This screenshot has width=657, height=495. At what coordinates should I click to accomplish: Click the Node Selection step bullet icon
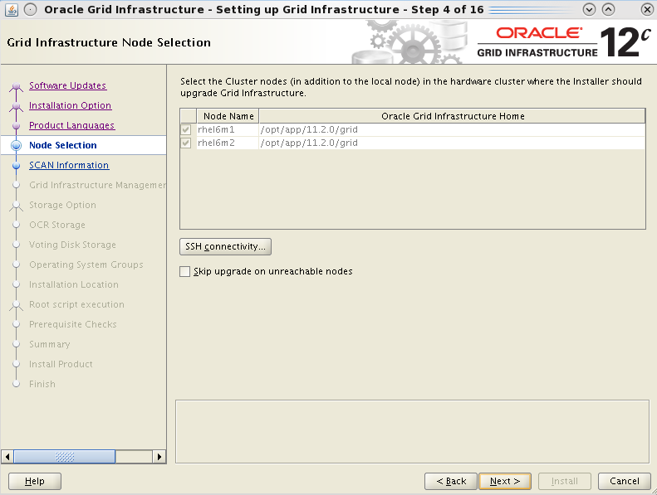(16, 145)
